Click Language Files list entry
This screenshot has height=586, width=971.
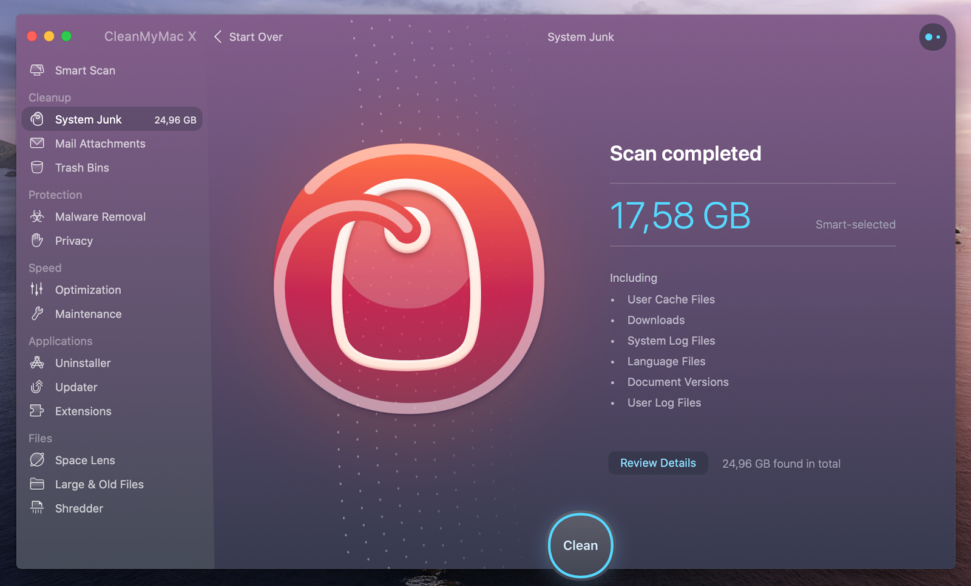(666, 361)
